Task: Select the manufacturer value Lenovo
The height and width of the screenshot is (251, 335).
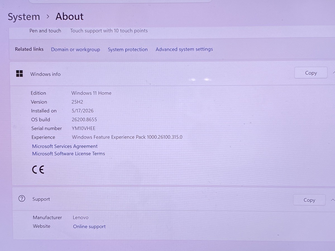Action: [81, 218]
